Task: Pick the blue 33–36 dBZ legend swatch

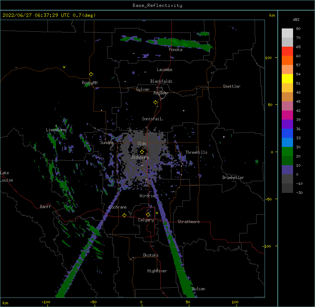Action: click(287, 133)
